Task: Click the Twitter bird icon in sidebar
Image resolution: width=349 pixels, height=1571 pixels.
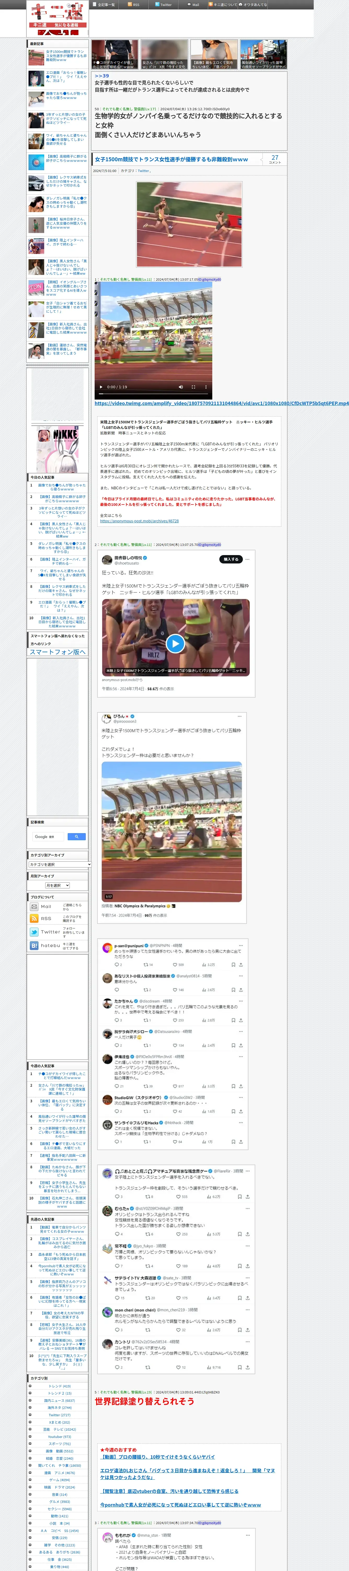Action: coord(34,932)
